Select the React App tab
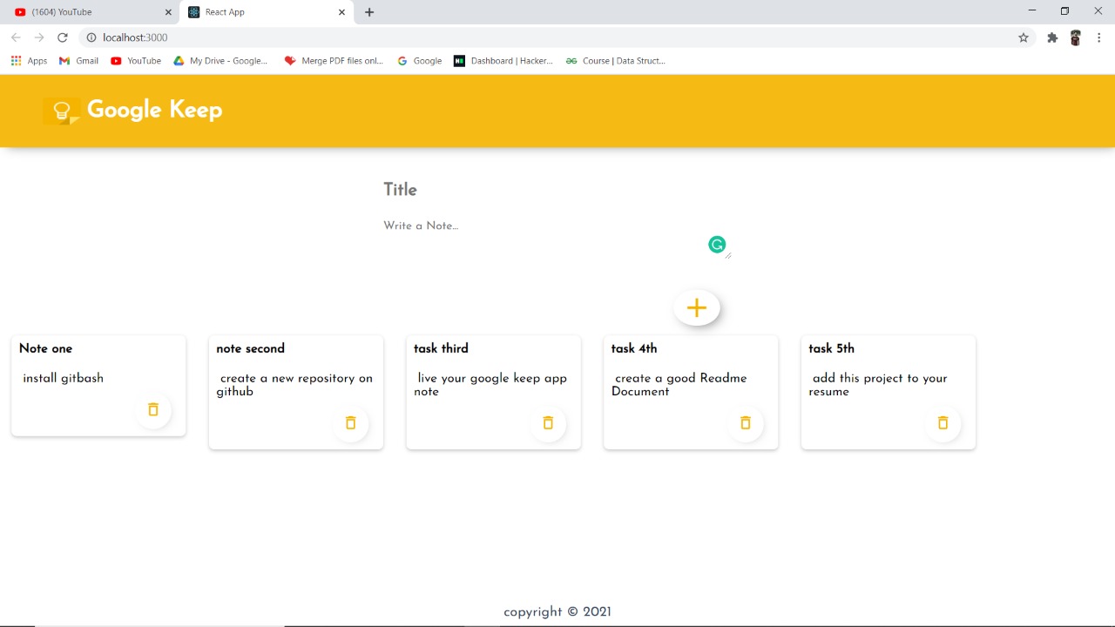The image size is (1115, 627). click(226, 11)
